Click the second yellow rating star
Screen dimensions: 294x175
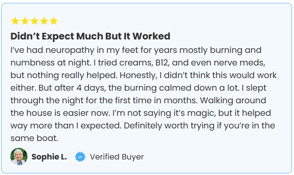click(25, 21)
